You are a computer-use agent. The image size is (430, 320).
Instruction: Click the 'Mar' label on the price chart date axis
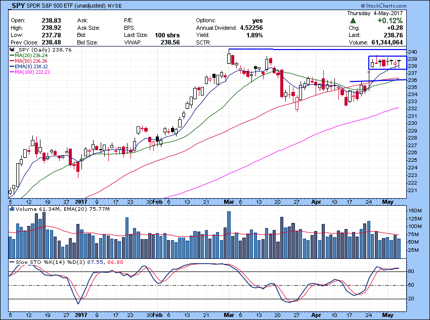[x=229, y=202]
